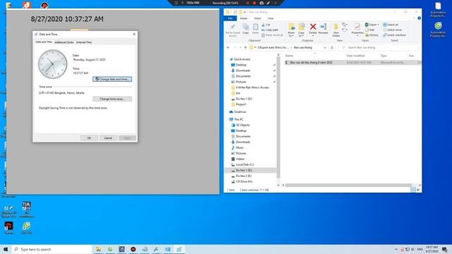Open the Recent locations arrow near Back
Viewport: 452px width, 254px height.
click(240, 47)
